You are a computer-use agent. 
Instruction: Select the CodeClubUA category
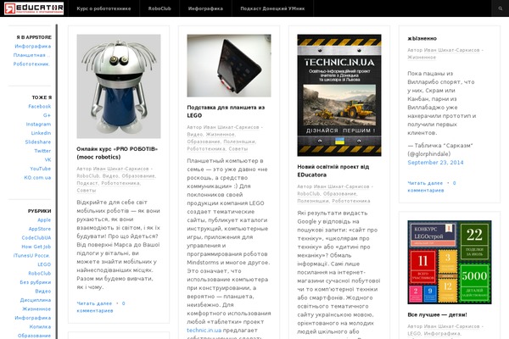pos(36,238)
